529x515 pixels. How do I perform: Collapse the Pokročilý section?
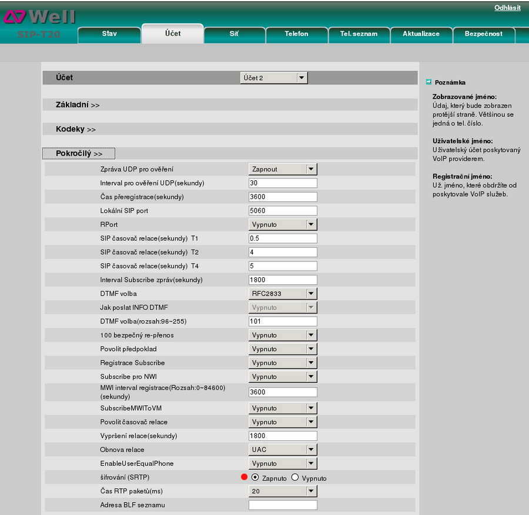[x=79, y=153]
